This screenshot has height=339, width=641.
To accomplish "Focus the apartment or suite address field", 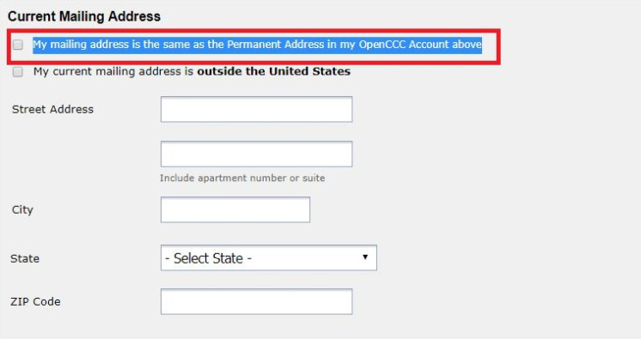I will (x=256, y=154).
